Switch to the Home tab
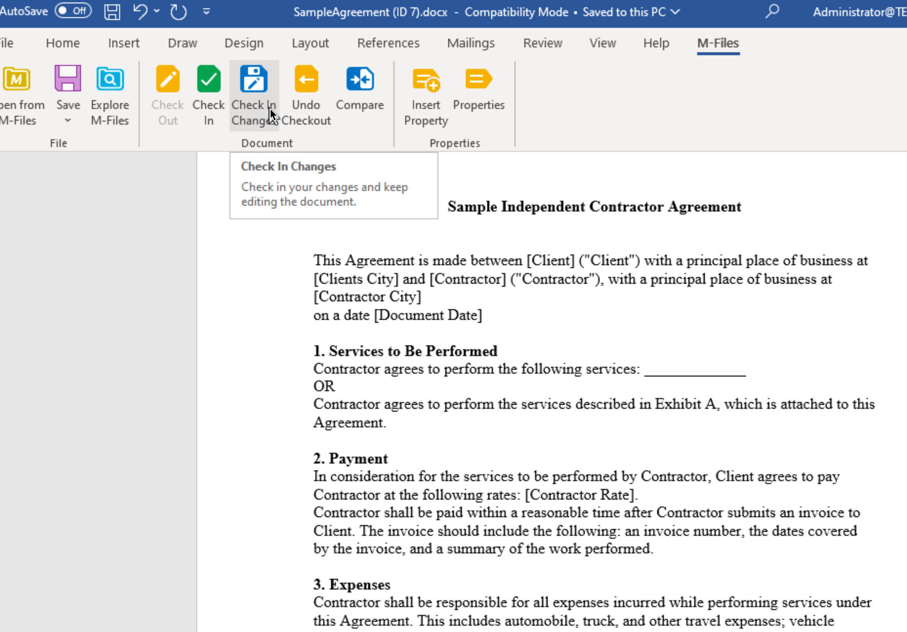Viewport: 907px width, 632px height. tap(63, 43)
